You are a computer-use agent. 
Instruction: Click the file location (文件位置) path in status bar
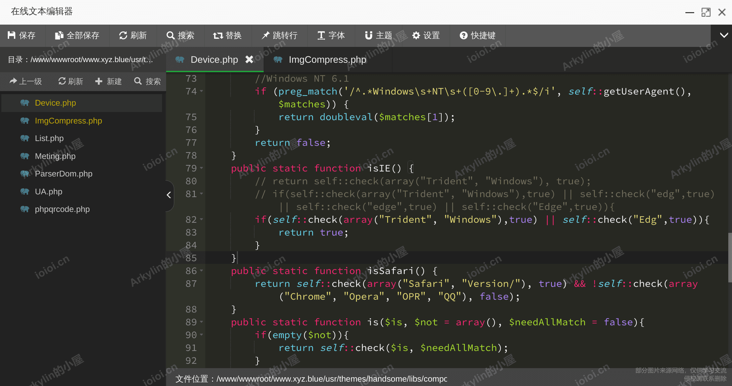(x=311, y=379)
